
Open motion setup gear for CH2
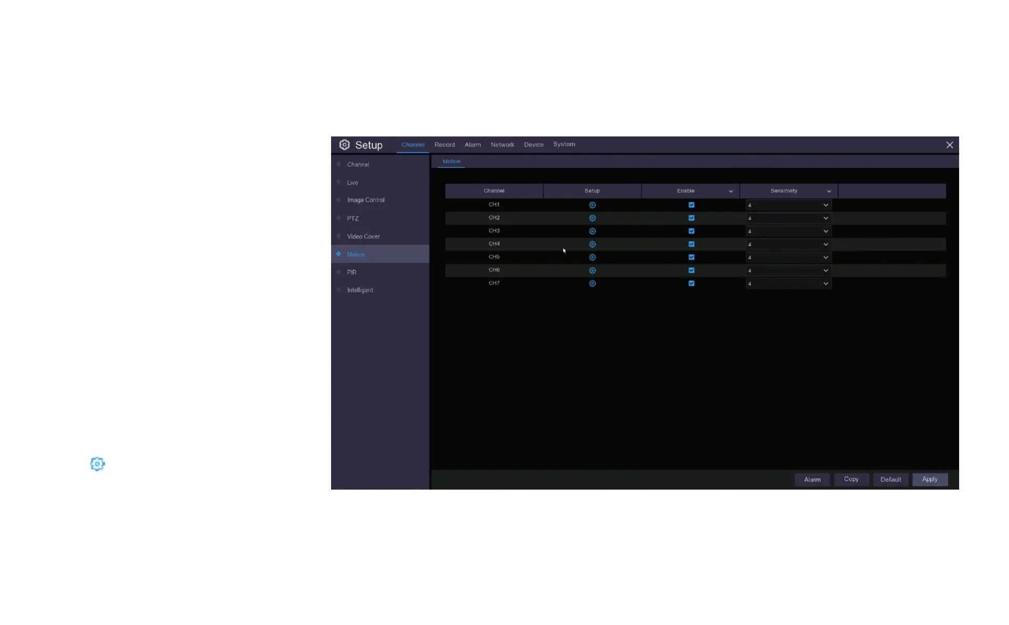point(592,218)
